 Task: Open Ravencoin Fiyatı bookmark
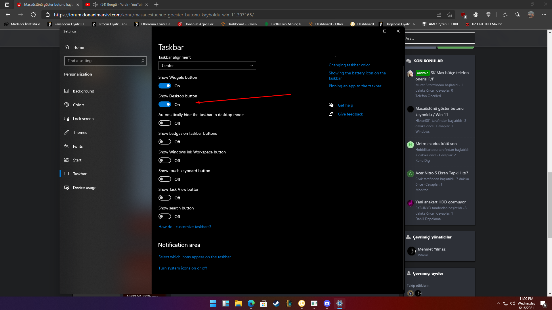tap(67, 24)
